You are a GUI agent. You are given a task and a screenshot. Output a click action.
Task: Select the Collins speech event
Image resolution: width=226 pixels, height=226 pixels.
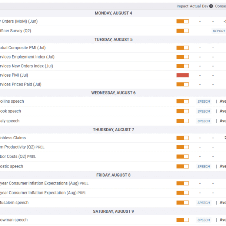[x=12, y=101]
